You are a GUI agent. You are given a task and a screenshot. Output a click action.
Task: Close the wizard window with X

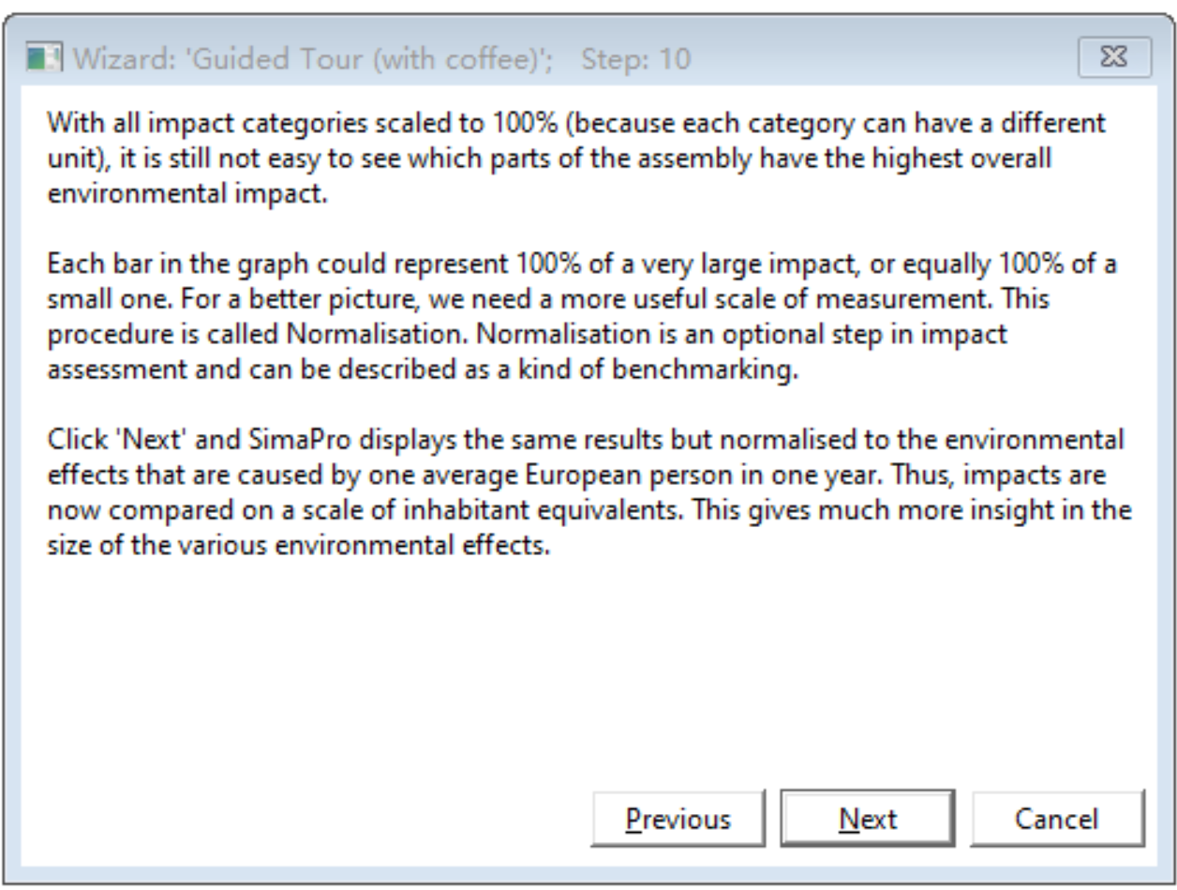[1115, 59]
